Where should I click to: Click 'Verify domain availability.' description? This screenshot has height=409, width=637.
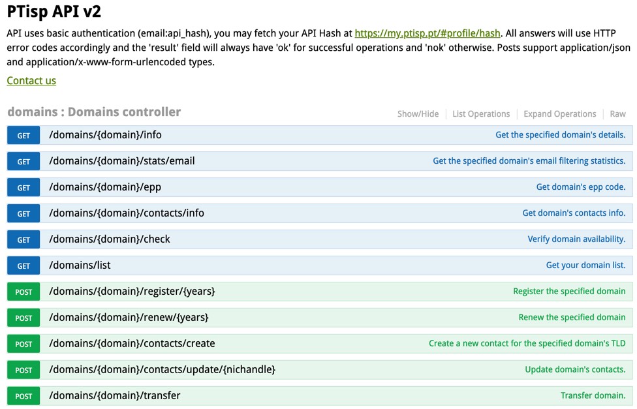pyautogui.click(x=576, y=239)
